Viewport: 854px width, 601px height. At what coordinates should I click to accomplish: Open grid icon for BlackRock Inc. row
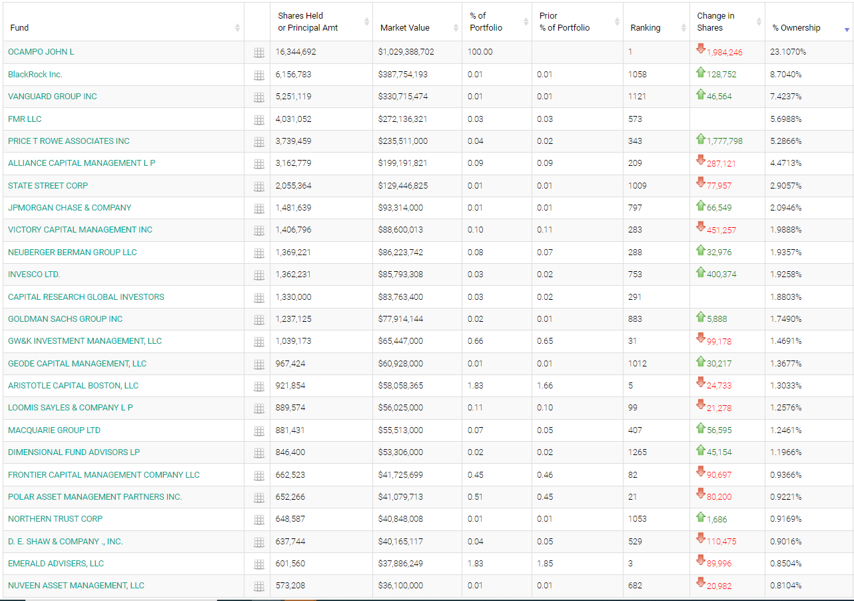tap(259, 75)
